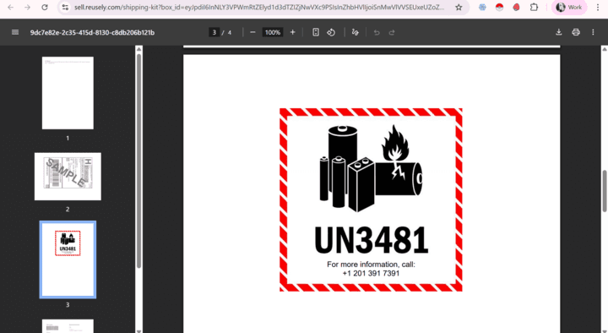This screenshot has width=608, height=333.
Task: Print the PDF document
Action: (x=576, y=32)
